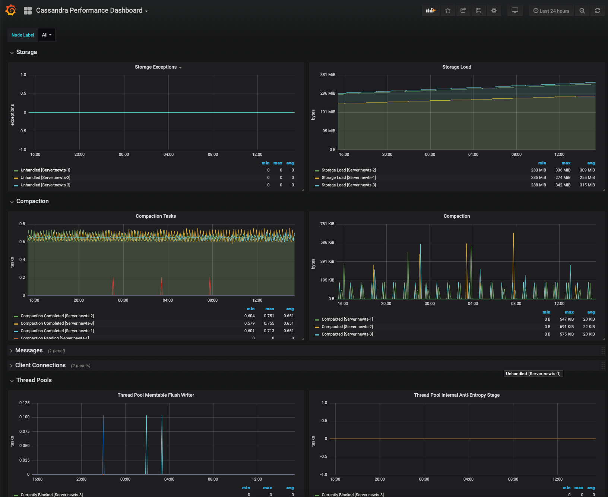This screenshot has width=608, height=497.
Task: Open dashboard settings gear icon
Action: click(494, 11)
